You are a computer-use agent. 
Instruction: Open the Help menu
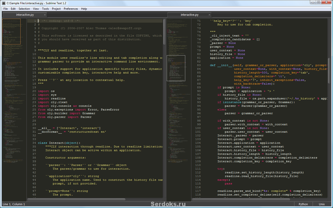pyautogui.click(x=84, y=9)
